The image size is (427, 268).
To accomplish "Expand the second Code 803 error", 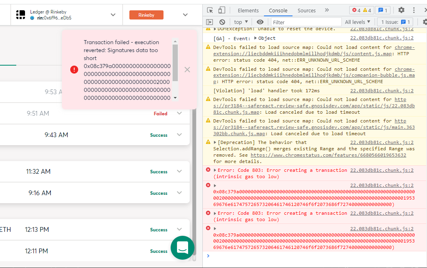I will (x=215, y=213).
